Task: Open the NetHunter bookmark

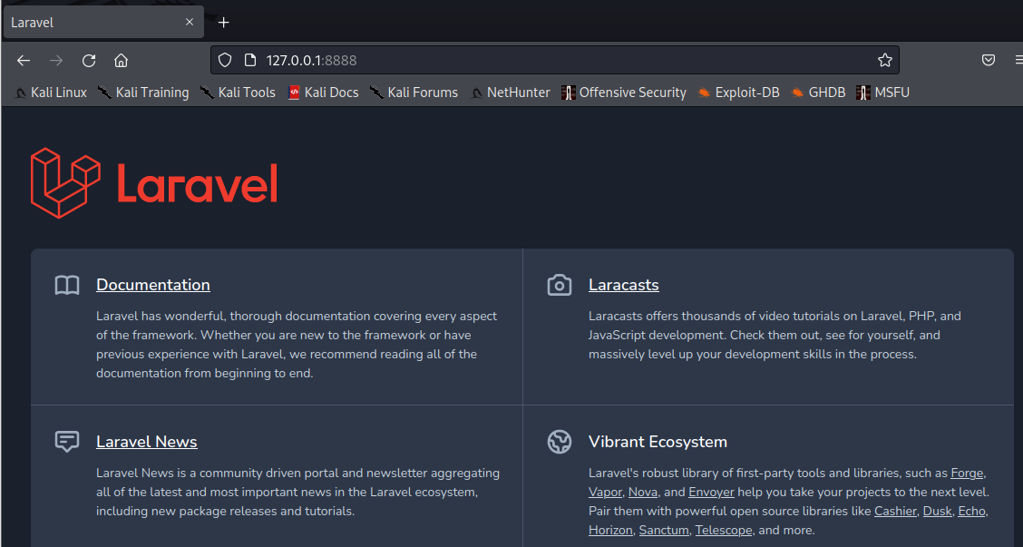Action: [x=511, y=93]
